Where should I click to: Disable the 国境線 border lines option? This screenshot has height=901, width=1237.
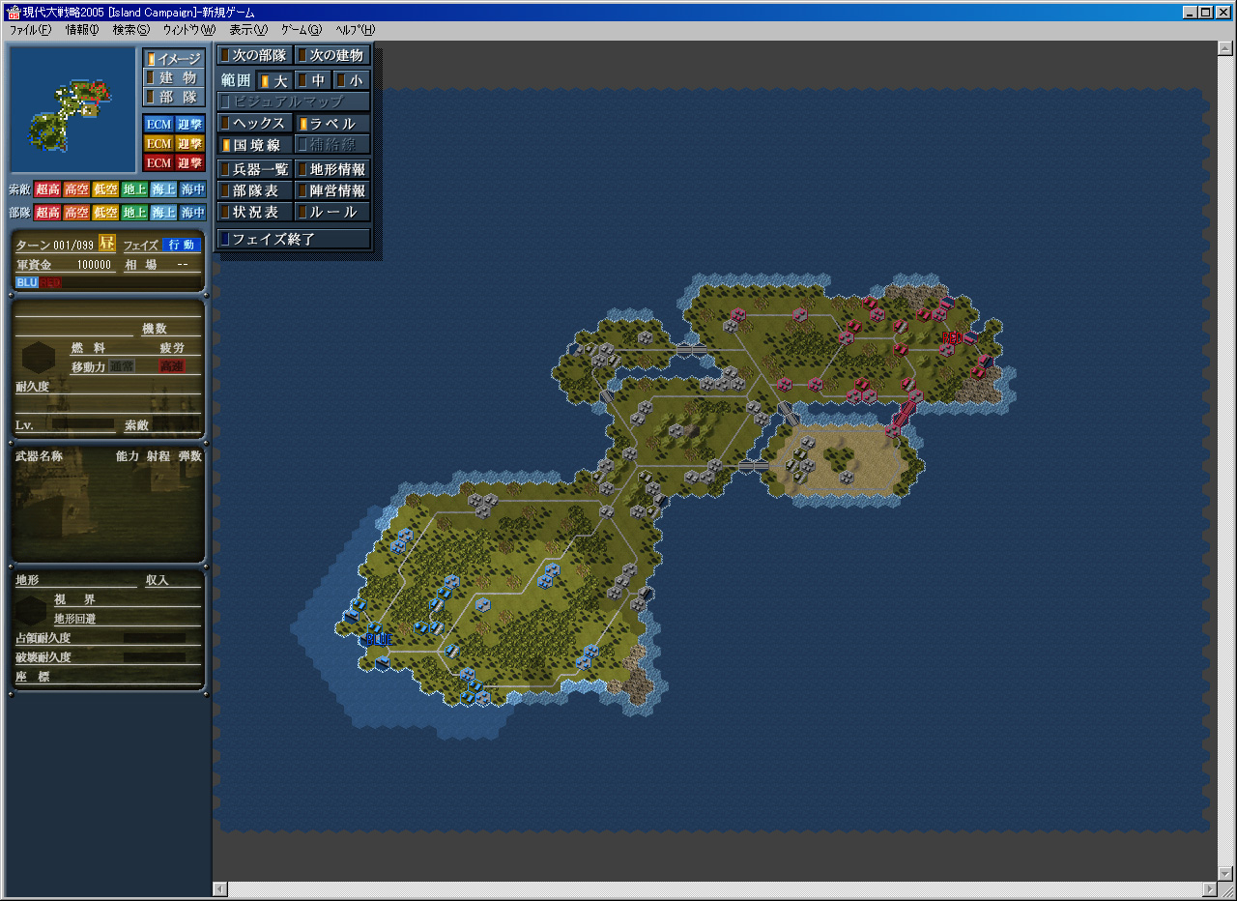255,145
